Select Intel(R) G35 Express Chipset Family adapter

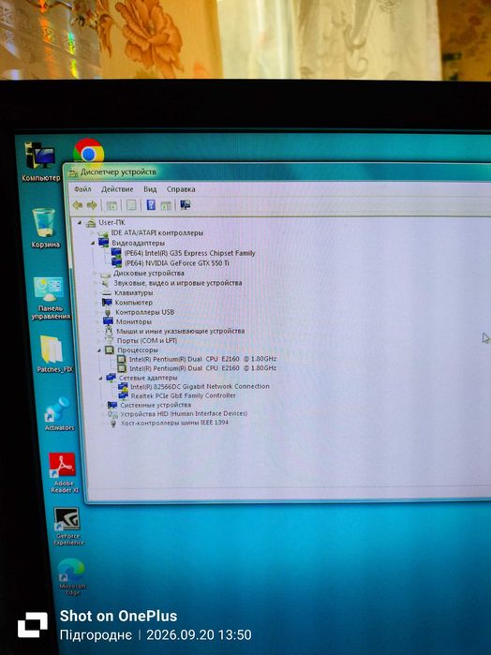click(x=189, y=253)
